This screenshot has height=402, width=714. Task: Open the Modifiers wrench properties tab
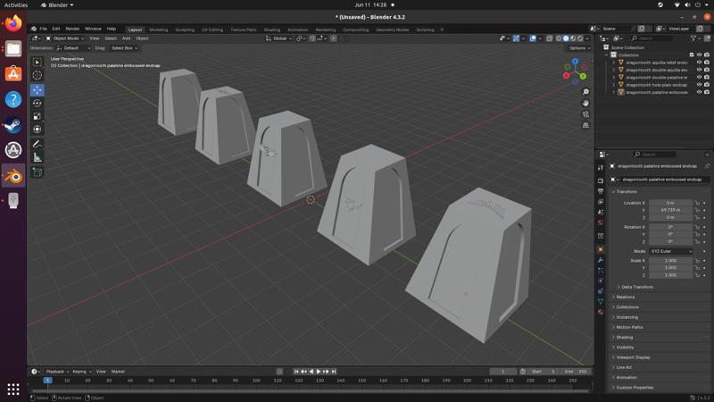point(601,260)
